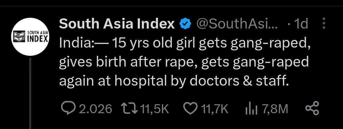Click the 7,8M views count

pyautogui.click(x=275, y=109)
